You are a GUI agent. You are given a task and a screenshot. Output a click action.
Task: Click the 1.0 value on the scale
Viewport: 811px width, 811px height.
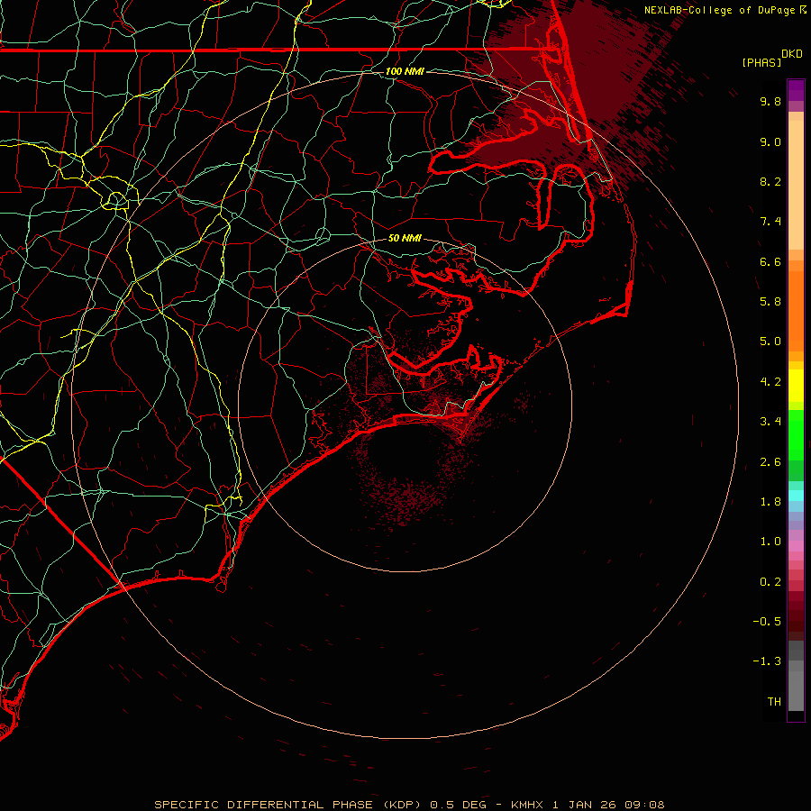tap(770, 542)
